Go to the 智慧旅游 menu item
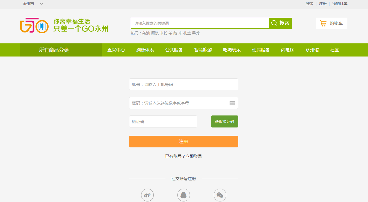 (203, 50)
